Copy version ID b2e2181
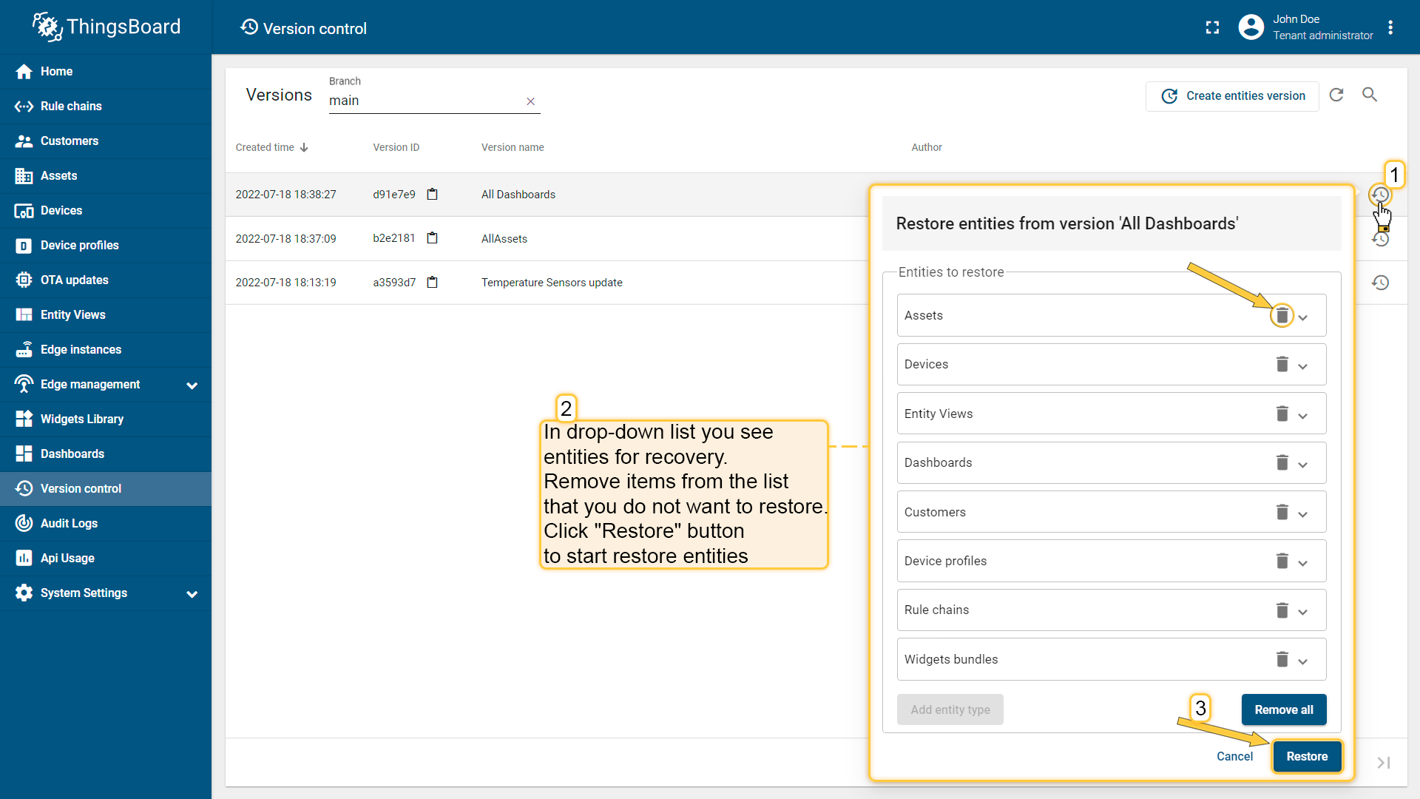Screen dimensions: 1420x799 [x=433, y=237]
